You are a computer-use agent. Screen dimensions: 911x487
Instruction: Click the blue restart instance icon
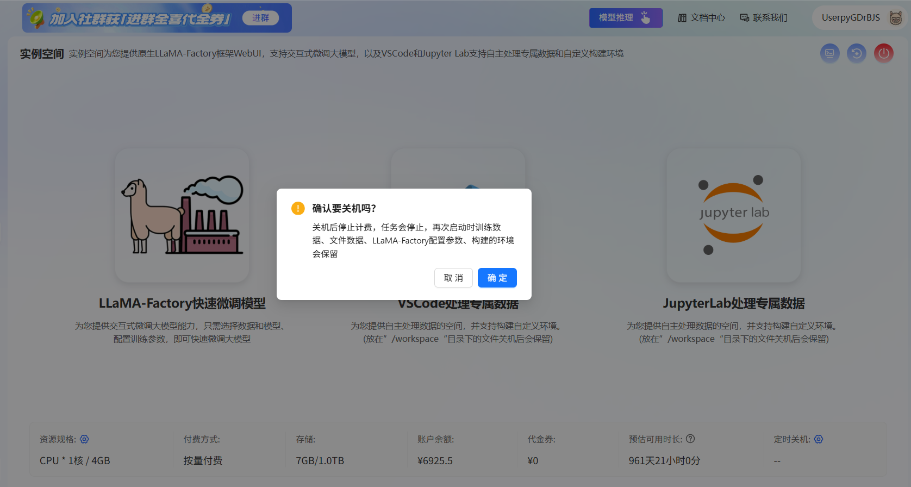pos(857,53)
